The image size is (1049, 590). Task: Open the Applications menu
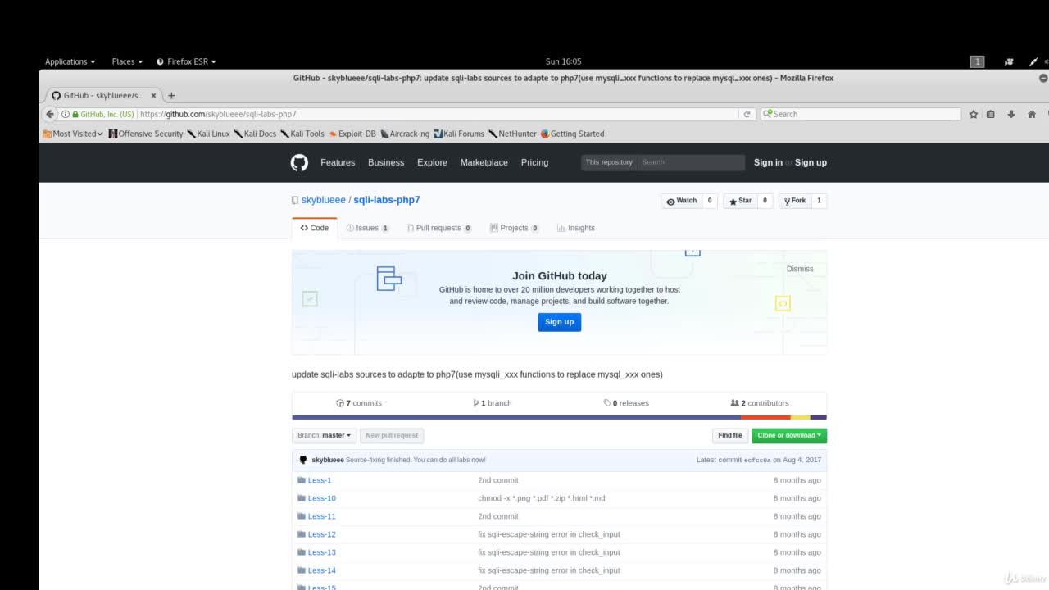tap(70, 61)
